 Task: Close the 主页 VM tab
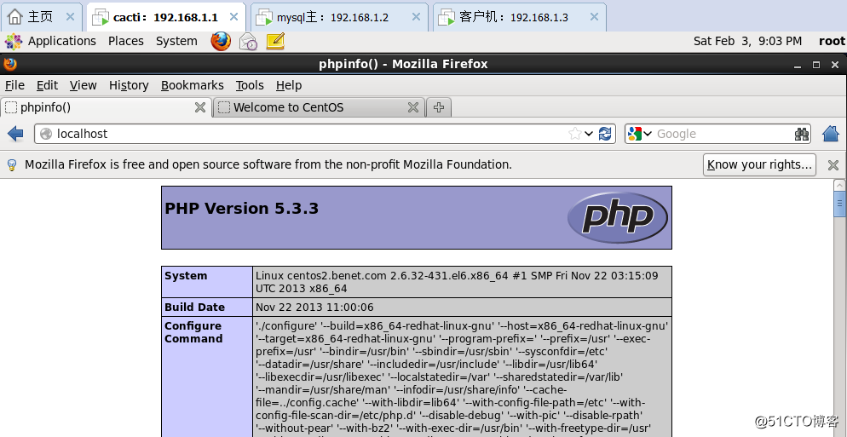click(70, 17)
